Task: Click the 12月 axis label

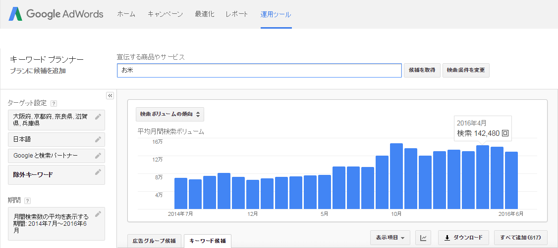Action: 253,214
